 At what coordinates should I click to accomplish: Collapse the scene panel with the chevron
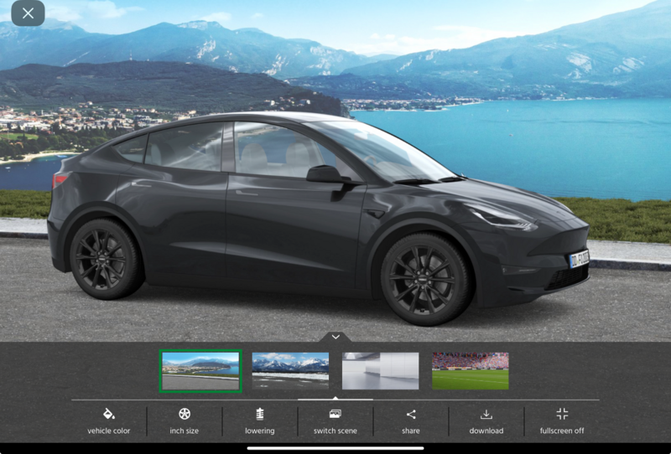coord(335,337)
